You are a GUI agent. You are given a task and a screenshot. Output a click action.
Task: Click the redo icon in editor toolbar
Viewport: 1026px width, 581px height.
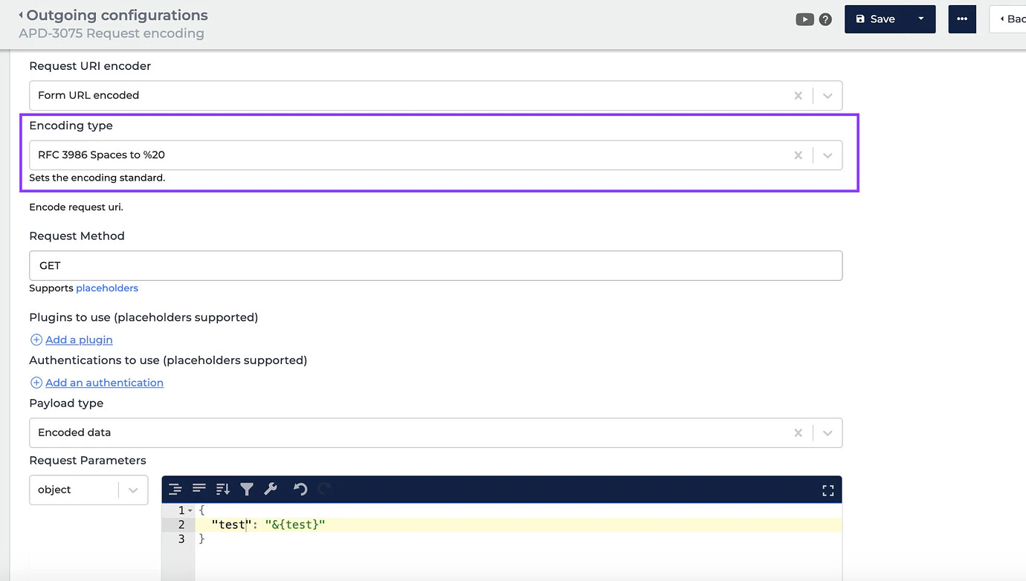click(324, 489)
